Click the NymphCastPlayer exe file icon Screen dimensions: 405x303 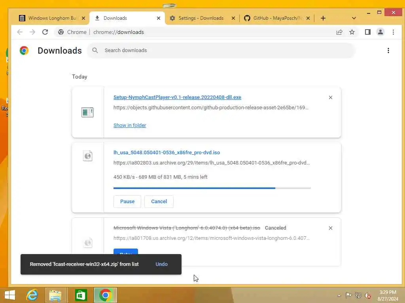click(87, 112)
